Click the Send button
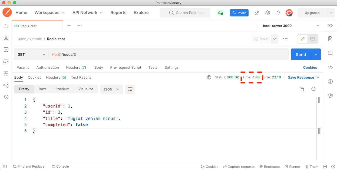Image resolution: width=337 pixels, height=170 pixels. pos(301,54)
